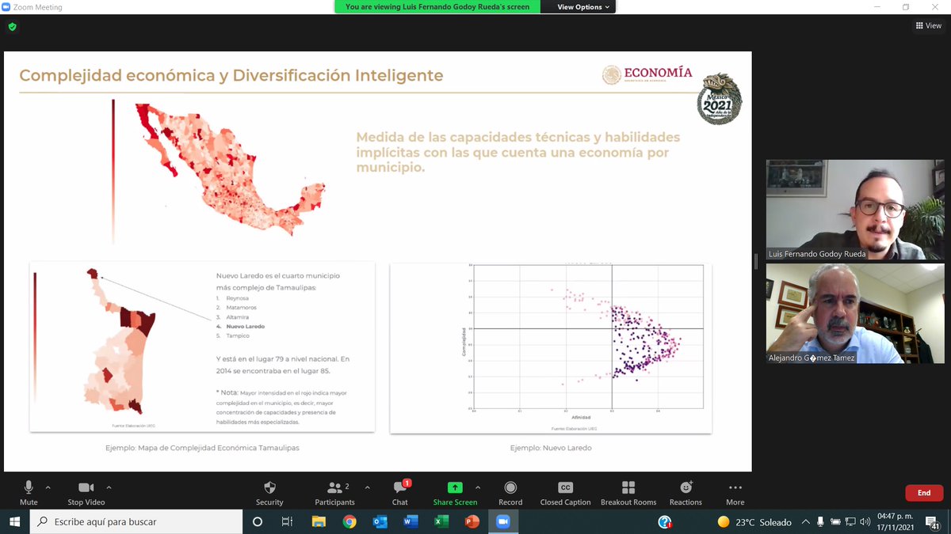Click the red End meeting button
This screenshot has height=534, width=951.
924,493
